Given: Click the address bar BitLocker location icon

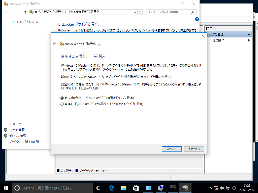Looking at the screenshot, I should 31,12.
